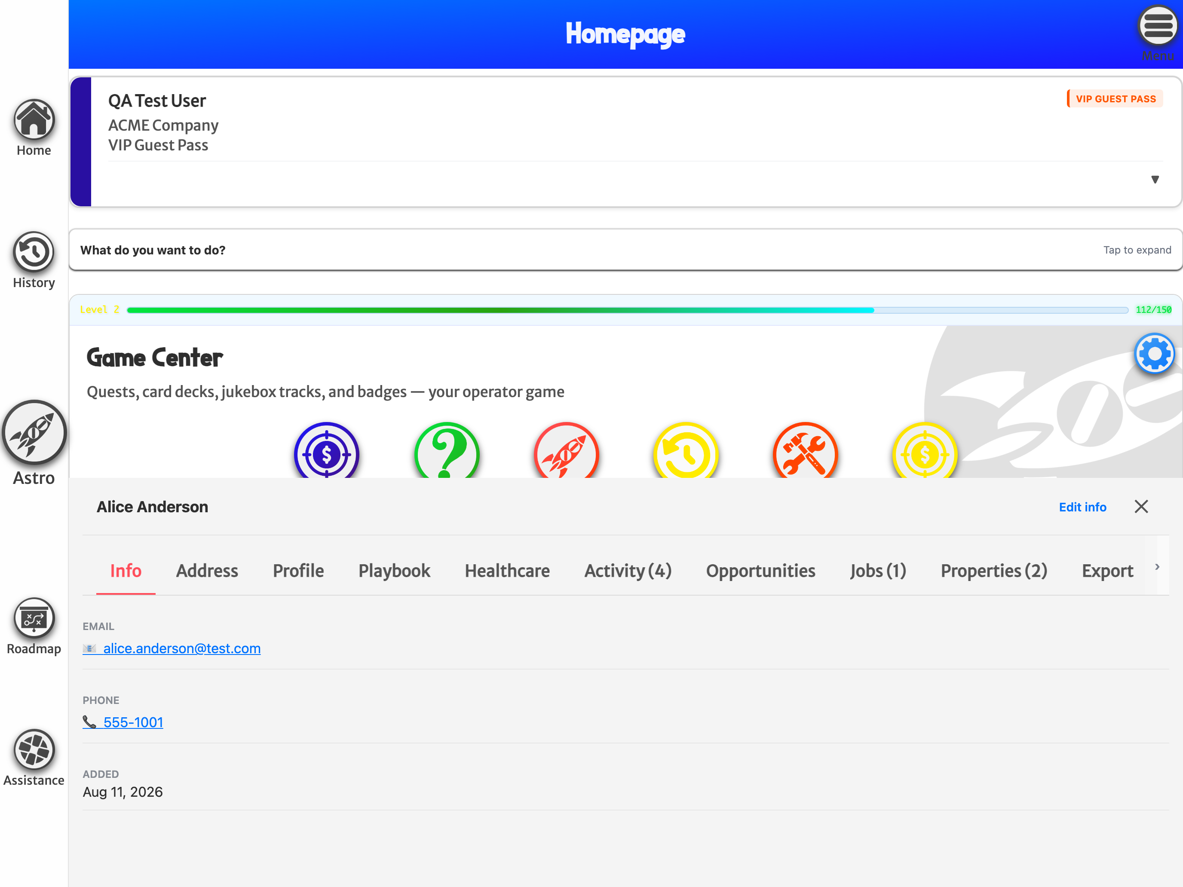Switch to the Address tab
The width and height of the screenshot is (1183, 887).
click(x=207, y=571)
